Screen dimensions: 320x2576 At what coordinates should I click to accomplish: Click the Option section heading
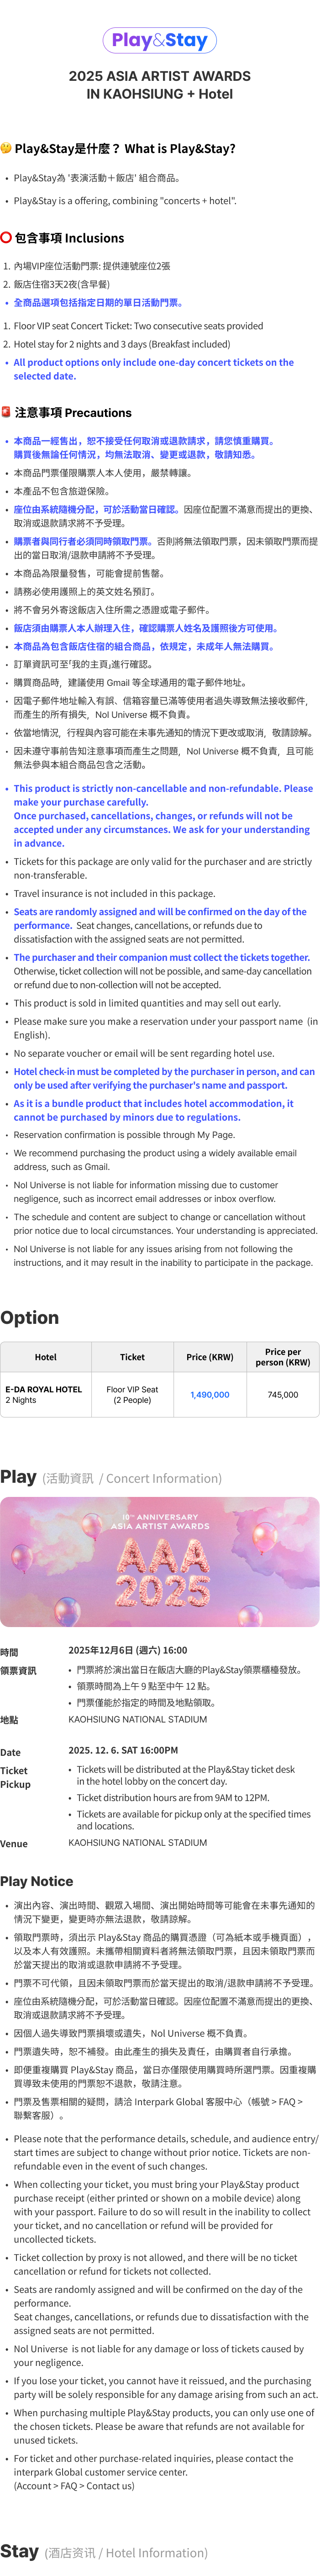click(30, 1317)
